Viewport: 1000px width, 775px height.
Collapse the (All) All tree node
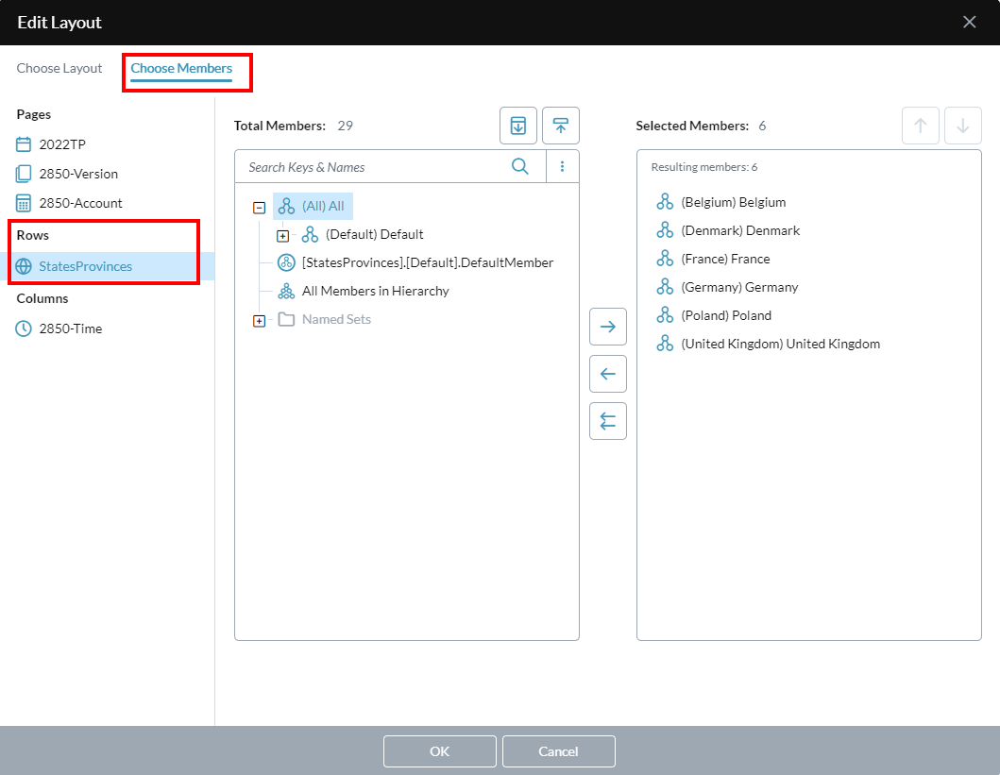259,208
